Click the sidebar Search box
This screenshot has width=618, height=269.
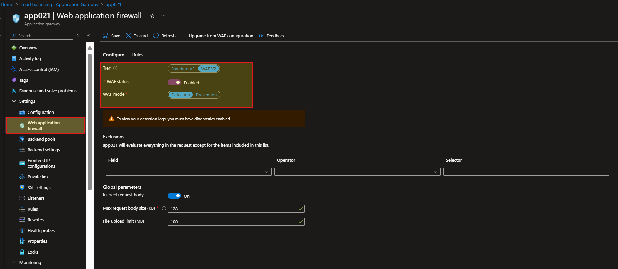[x=42, y=36]
